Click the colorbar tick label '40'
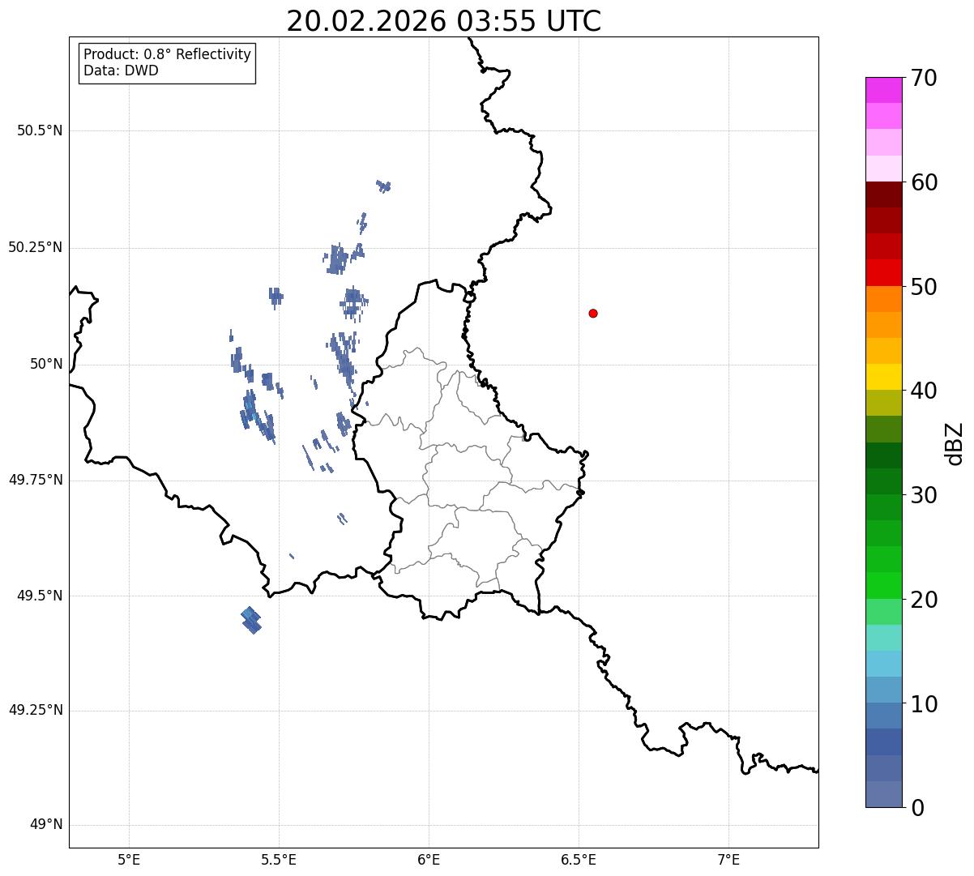The image size is (974, 876). 923,391
